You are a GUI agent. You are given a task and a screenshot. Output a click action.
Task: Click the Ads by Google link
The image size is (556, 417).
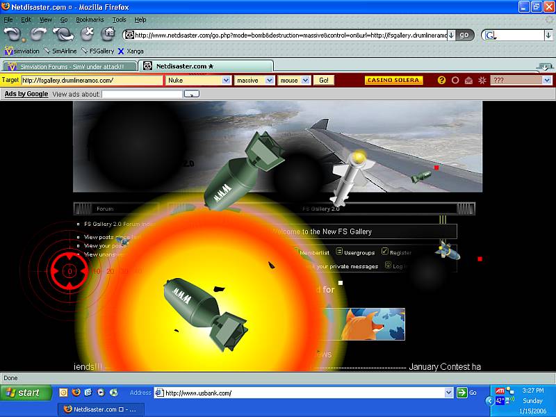coord(26,94)
